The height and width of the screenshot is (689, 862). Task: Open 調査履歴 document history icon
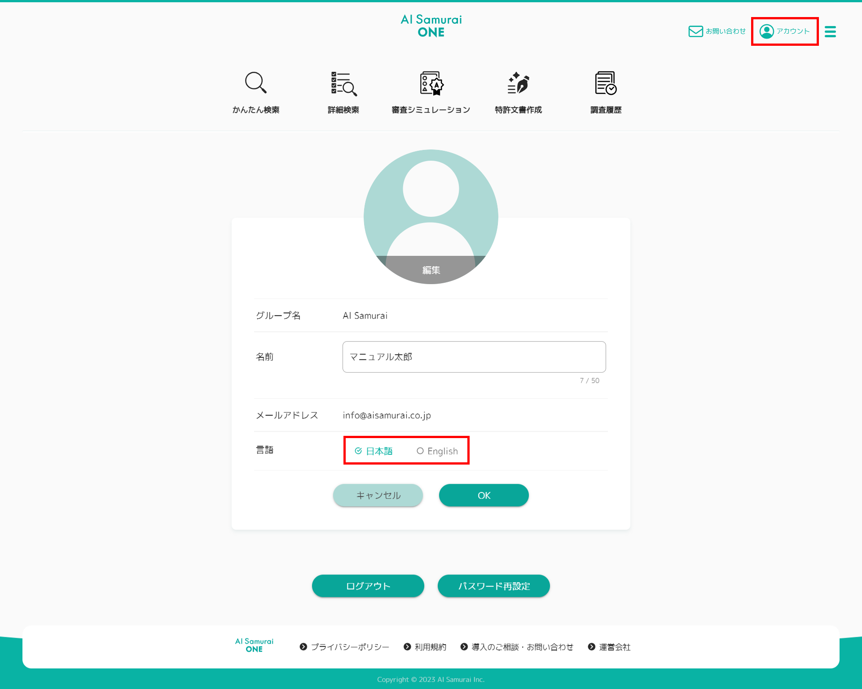point(606,83)
